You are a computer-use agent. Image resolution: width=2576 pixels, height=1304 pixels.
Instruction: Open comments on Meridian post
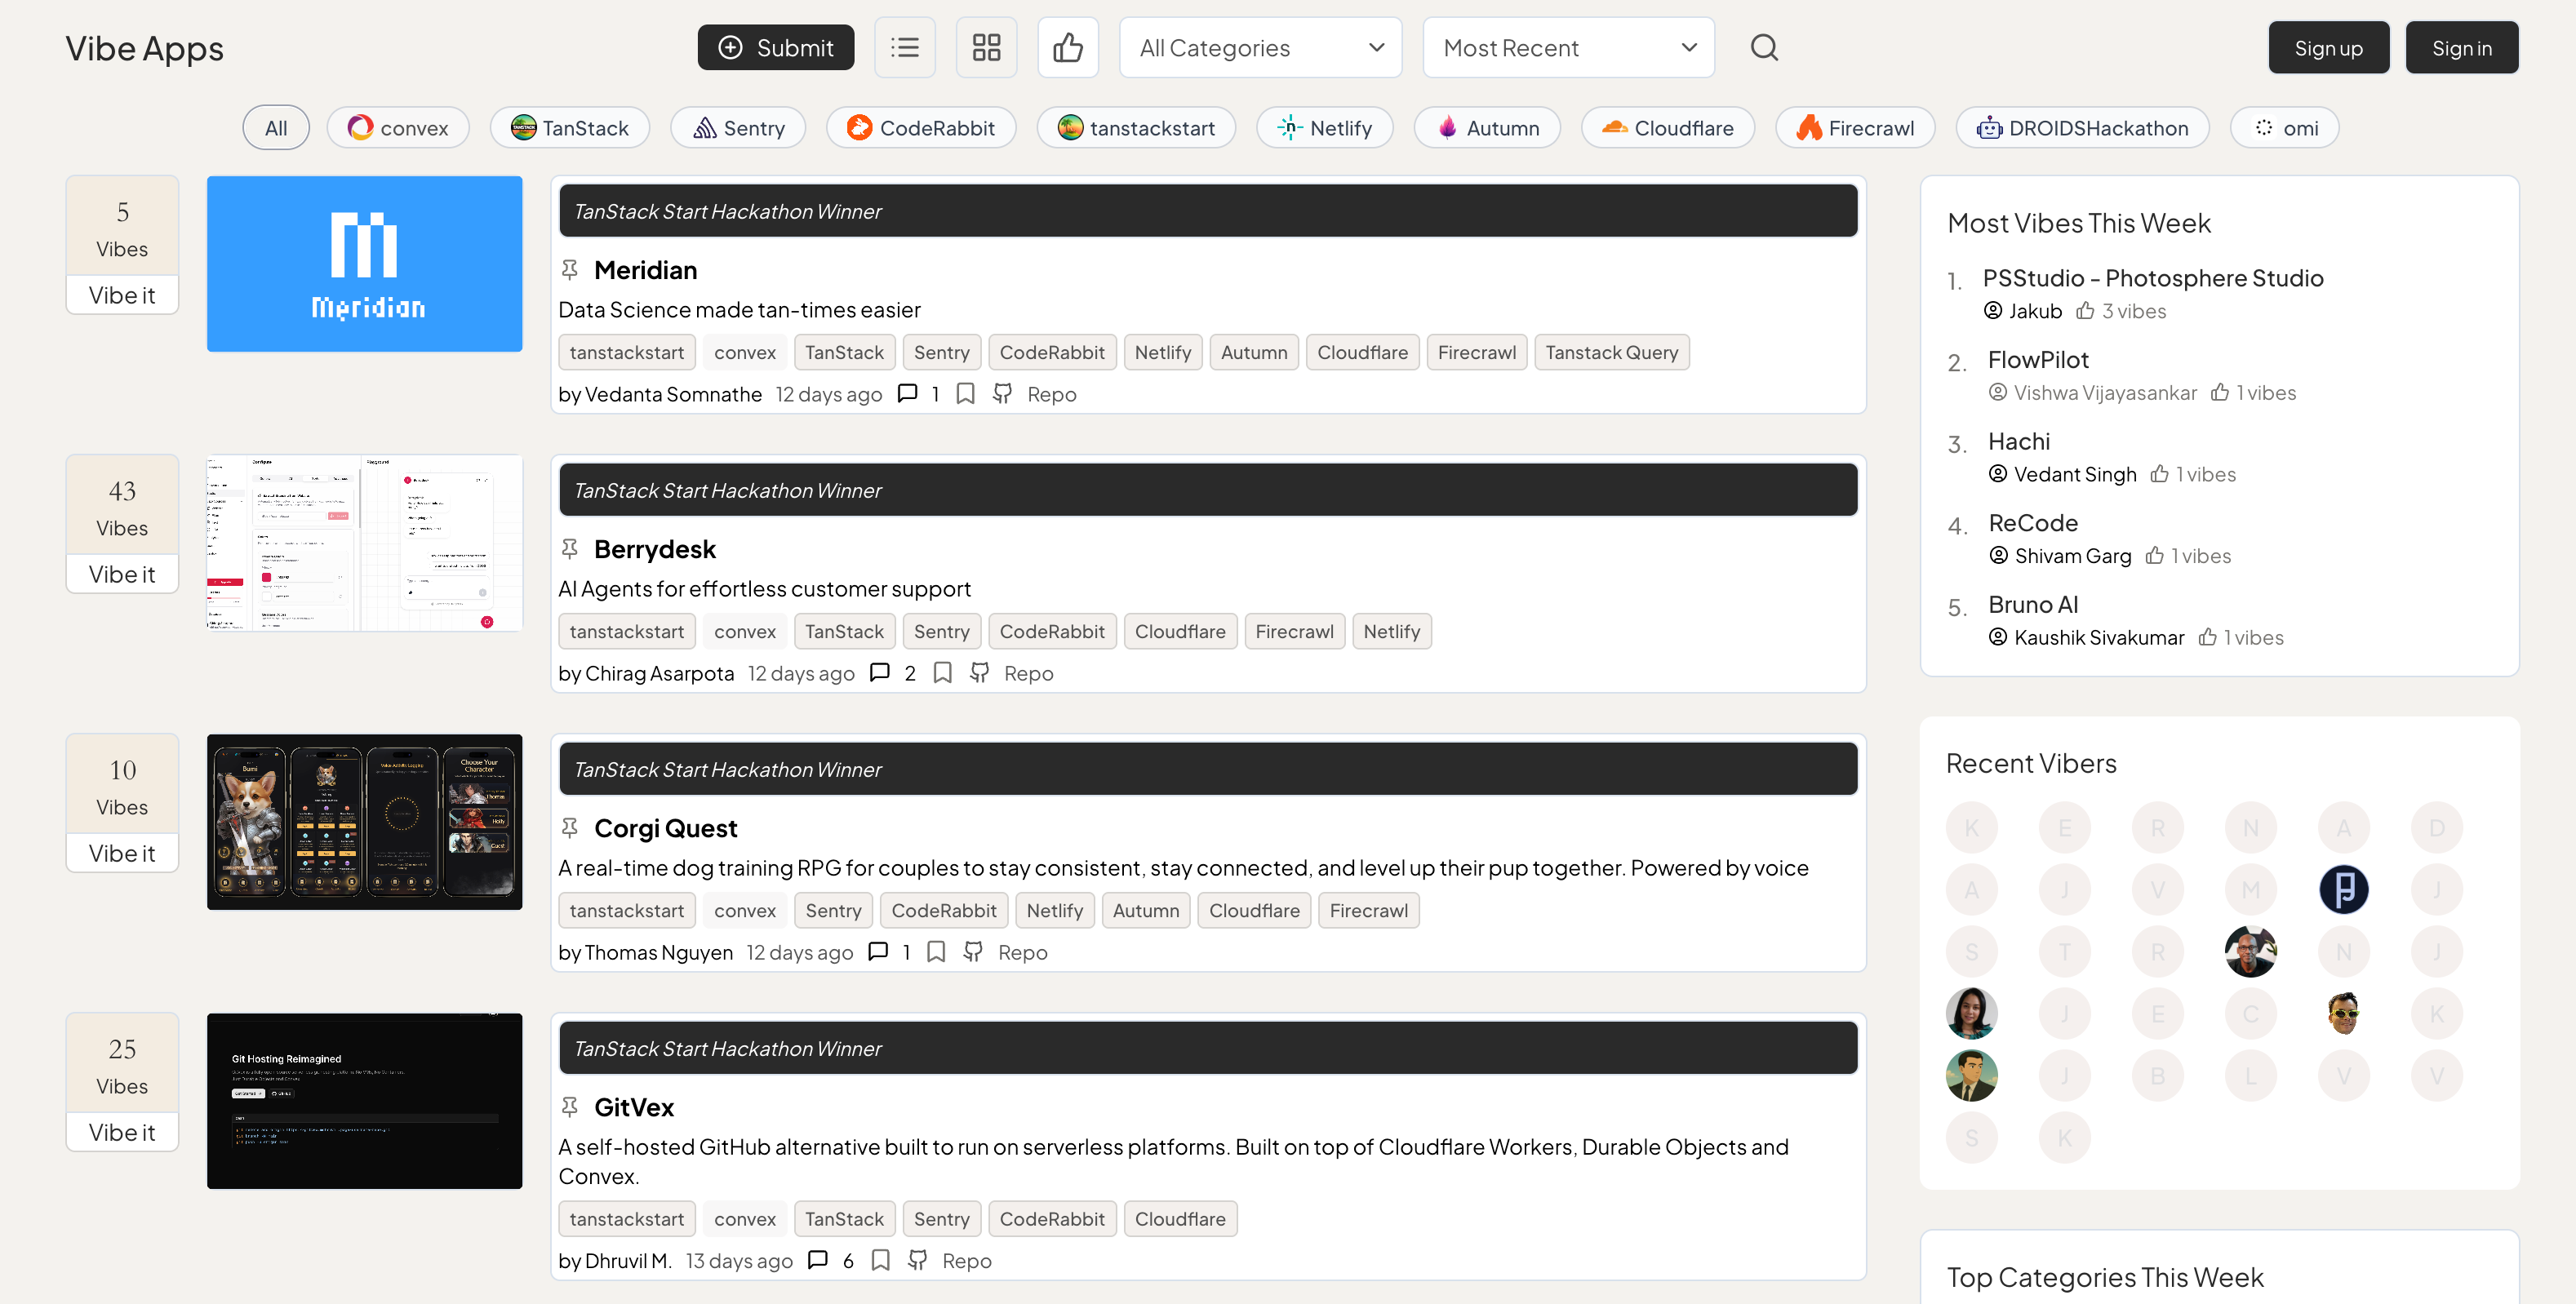coord(907,393)
